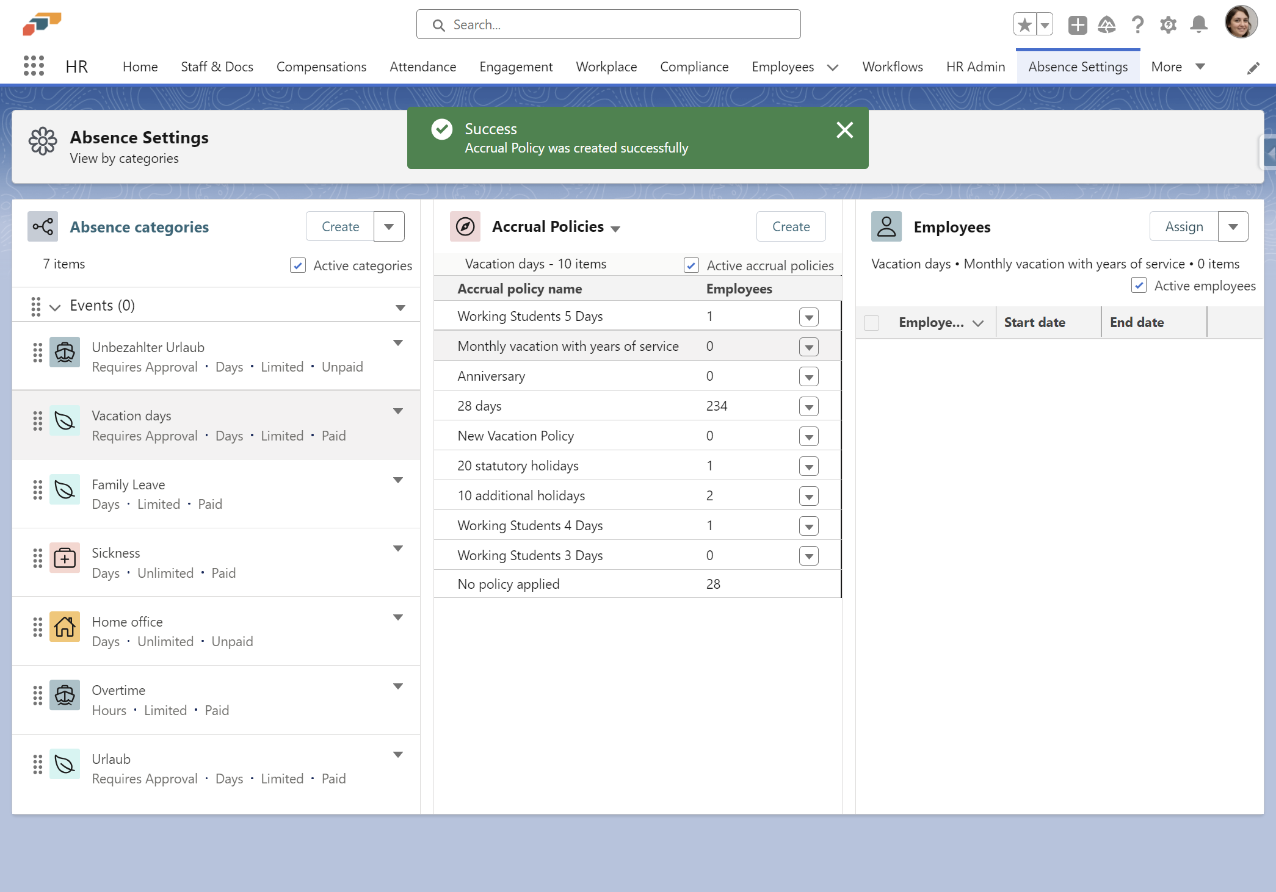
Task: Open the Compensations tab
Action: click(x=321, y=67)
